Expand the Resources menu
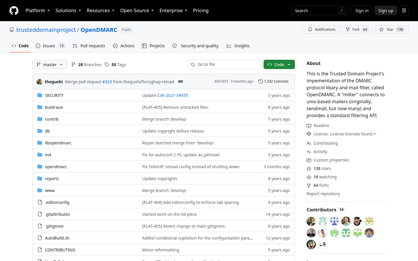 pos(100,10)
